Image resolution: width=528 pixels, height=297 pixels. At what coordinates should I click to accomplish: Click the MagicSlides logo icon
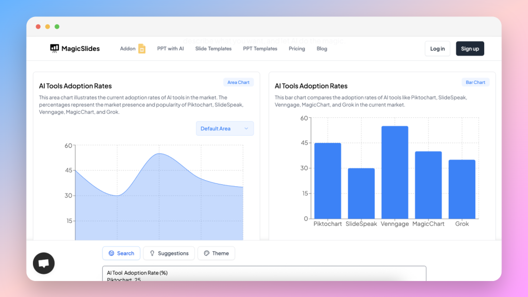54,49
